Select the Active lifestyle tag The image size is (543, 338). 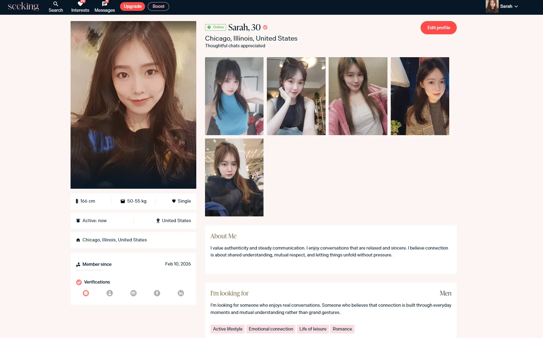tap(228, 329)
